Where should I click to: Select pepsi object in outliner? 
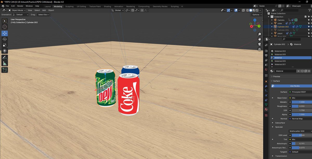tap(280, 33)
